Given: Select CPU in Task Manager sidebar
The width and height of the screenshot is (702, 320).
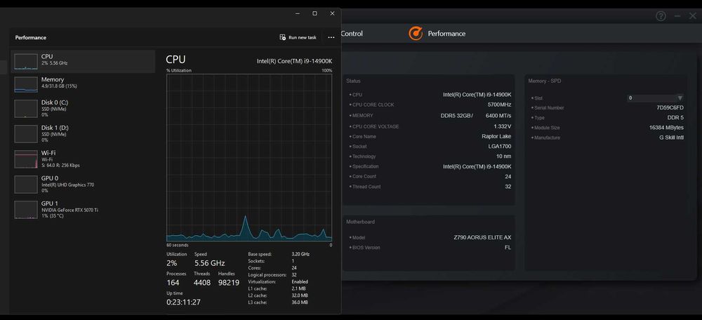Looking at the screenshot, I should tap(83, 61).
